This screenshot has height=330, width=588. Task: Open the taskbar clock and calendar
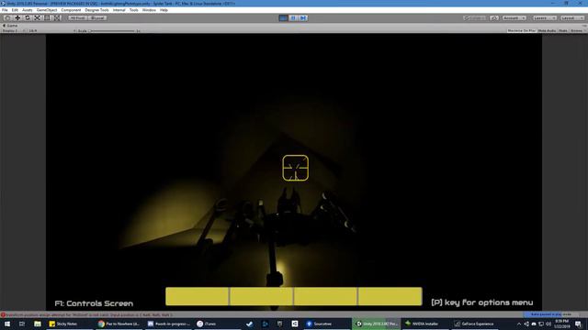pos(561,324)
